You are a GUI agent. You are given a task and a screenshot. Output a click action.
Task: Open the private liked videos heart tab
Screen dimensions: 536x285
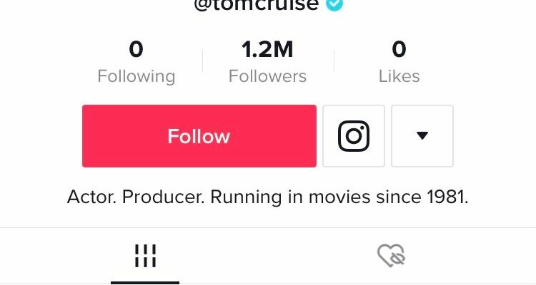coord(392,255)
